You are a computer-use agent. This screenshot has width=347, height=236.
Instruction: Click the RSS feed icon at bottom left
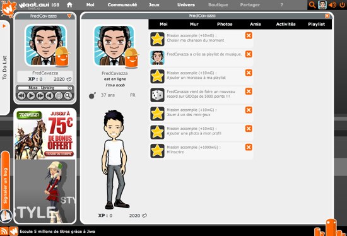4,231
